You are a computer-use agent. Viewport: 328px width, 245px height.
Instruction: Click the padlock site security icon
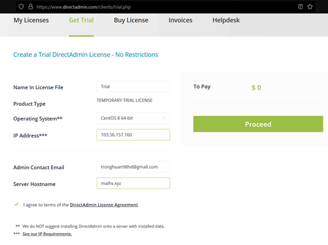tap(31, 7)
